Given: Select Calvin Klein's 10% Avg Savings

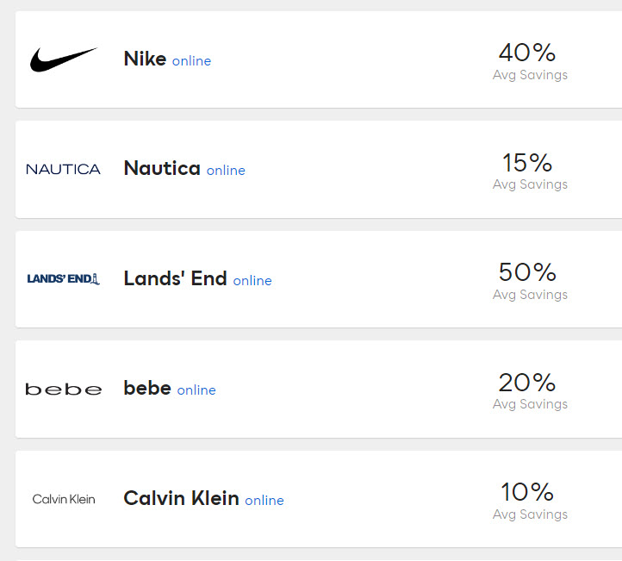Looking at the screenshot, I should coord(529,493).
